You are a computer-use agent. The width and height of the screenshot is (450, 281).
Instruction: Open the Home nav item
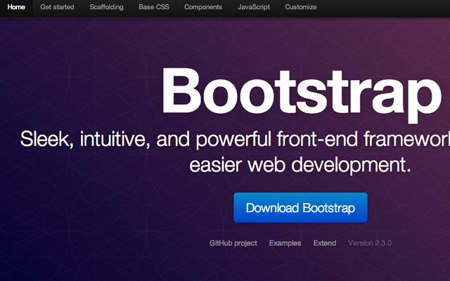click(17, 8)
